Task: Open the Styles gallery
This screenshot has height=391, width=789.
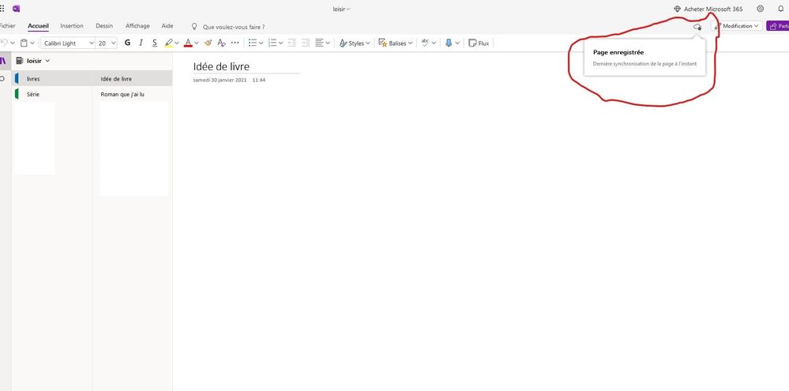Action: point(355,43)
